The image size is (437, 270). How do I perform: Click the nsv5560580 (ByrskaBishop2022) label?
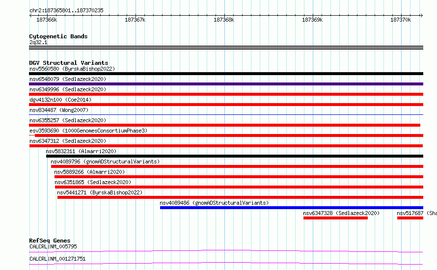point(72,69)
